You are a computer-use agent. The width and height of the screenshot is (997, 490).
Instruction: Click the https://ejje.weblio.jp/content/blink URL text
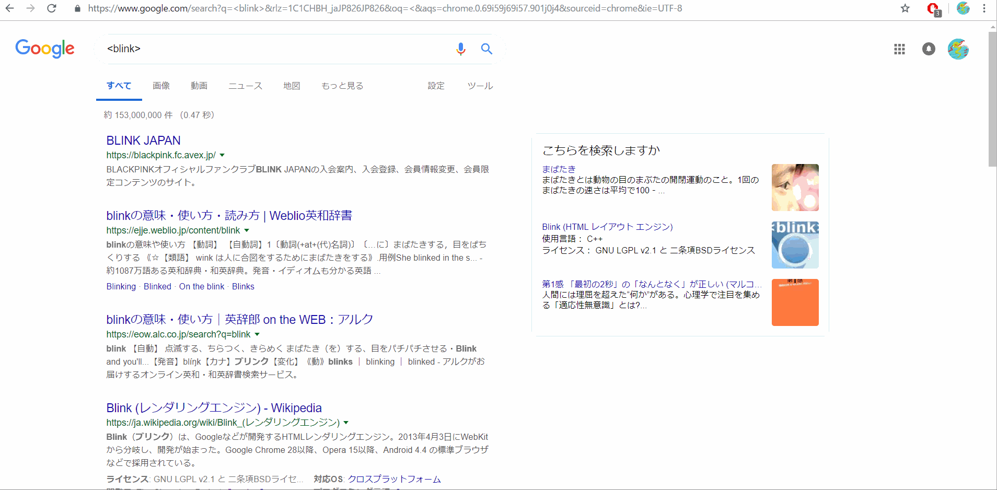[x=173, y=230]
